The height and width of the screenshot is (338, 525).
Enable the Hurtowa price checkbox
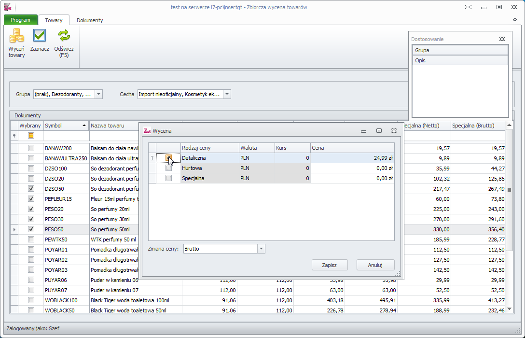tap(168, 168)
